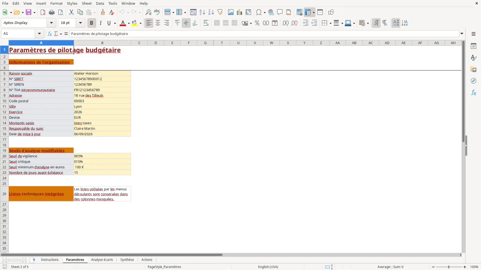This screenshot has width=481, height=270.
Task: Open the Format menu
Action: (x=56, y=3)
